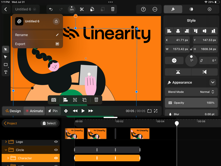Undo the last action

click(x=51, y=9)
